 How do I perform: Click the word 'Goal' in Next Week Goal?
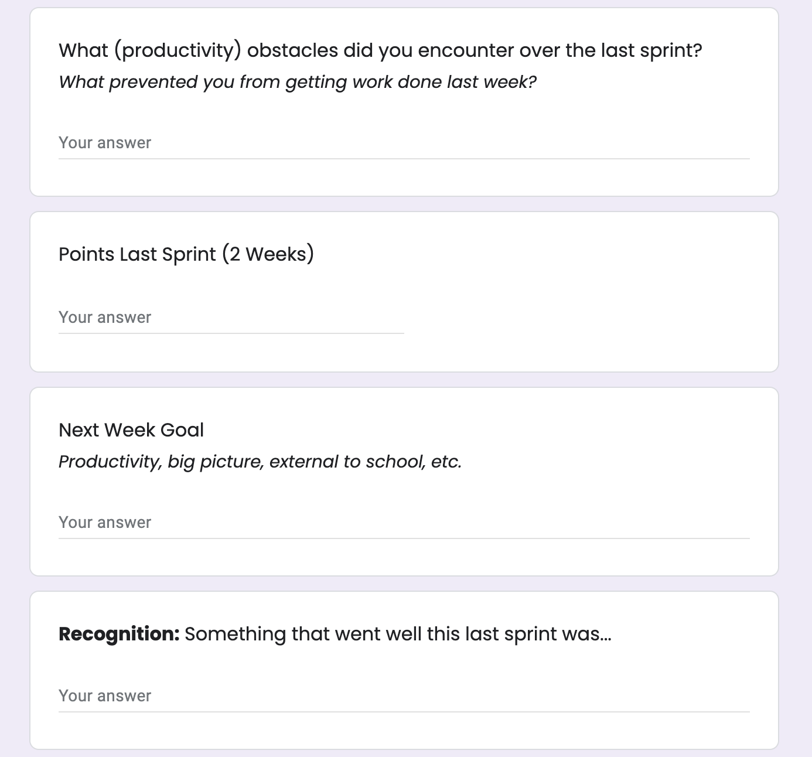pos(182,430)
